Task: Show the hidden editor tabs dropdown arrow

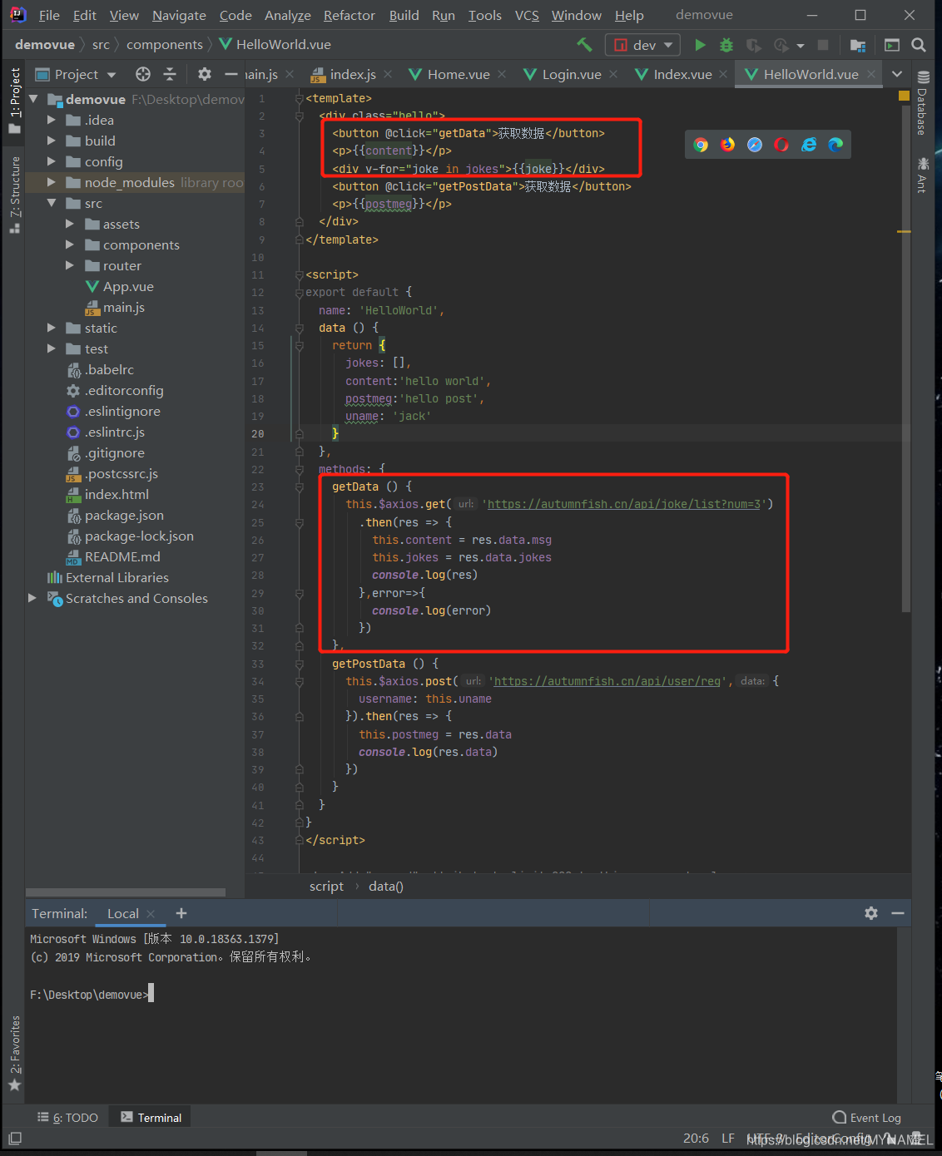Action: click(x=897, y=74)
